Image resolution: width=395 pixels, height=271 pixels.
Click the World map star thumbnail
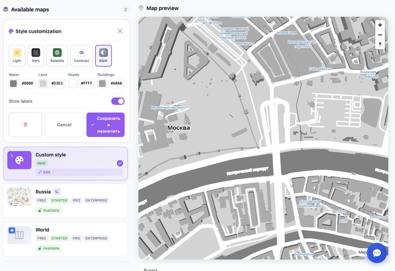coord(19,235)
